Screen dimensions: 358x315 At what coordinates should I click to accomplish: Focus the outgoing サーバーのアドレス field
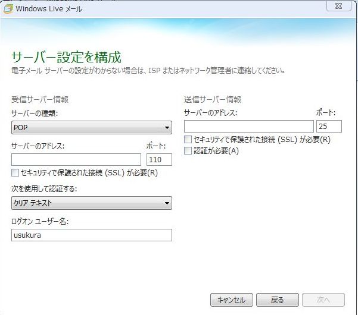pyautogui.click(x=248, y=126)
